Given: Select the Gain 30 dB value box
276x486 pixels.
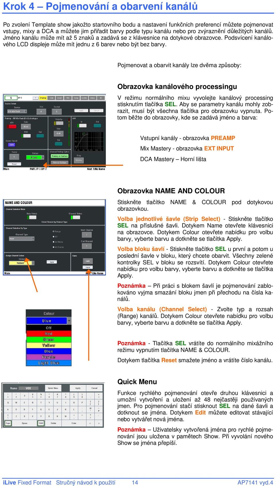Looking at the screenshot, I should 26,127.
